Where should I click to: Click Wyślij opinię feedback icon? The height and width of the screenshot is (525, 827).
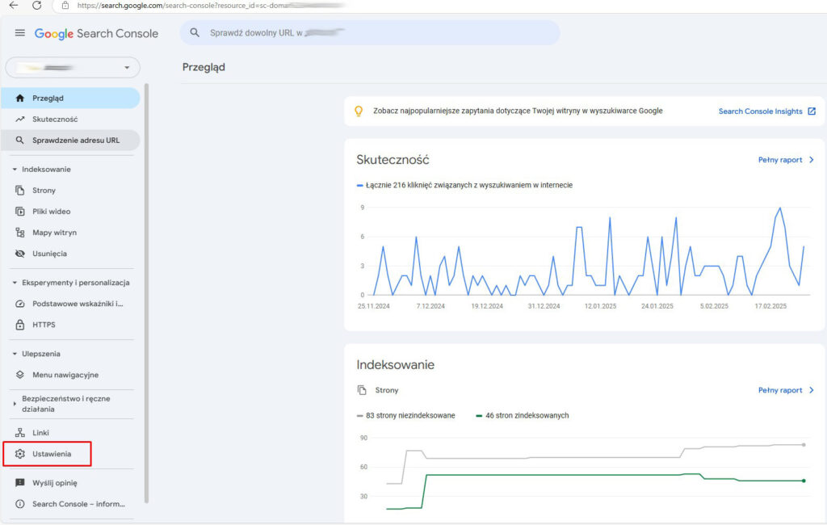21,483
